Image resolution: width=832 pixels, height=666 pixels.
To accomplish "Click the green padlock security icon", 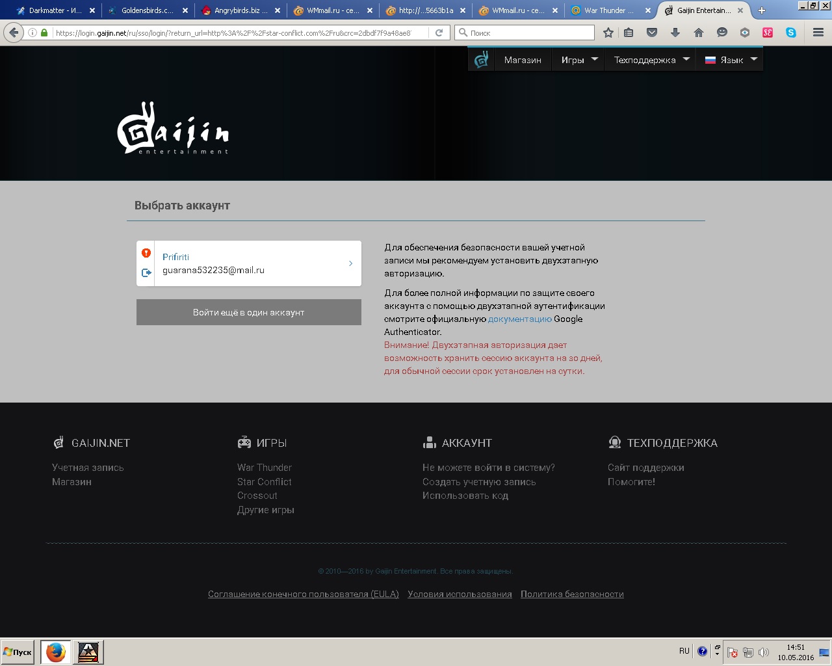I will pyautogui.click(x=44, y=33).
